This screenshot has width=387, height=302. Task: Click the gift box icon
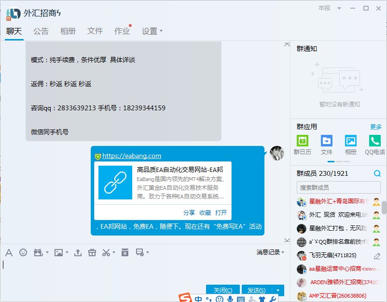click(92, 252)
